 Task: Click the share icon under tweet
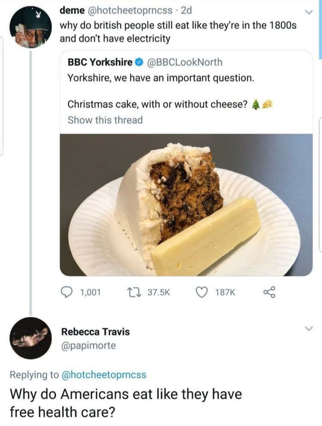tap(269, 292)
